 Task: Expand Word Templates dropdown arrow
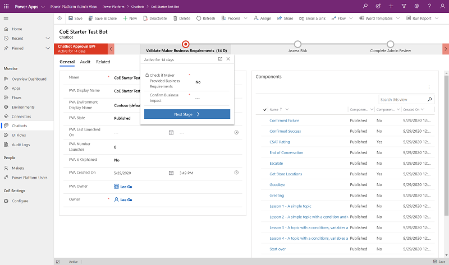398,18
